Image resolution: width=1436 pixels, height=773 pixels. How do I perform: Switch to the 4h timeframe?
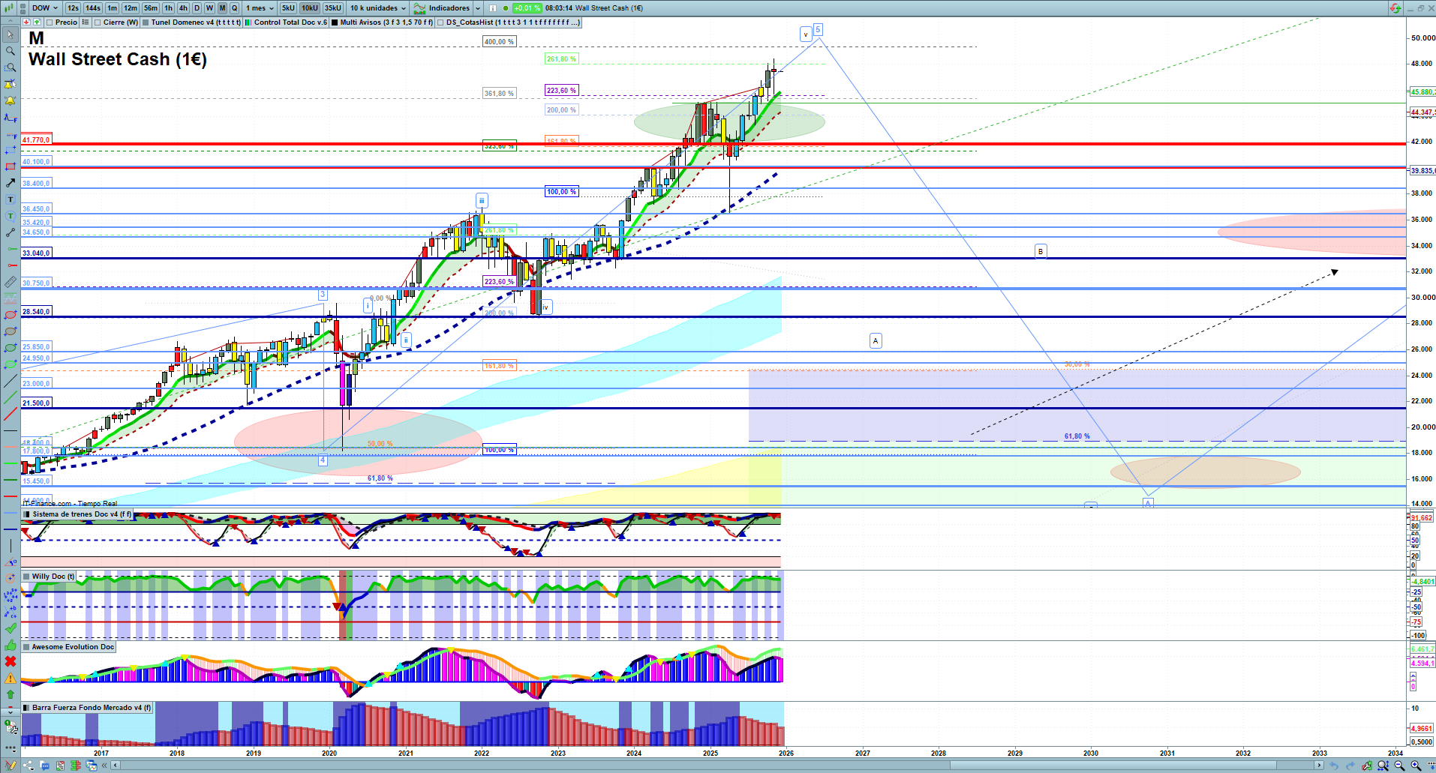[x=183, y=8]
